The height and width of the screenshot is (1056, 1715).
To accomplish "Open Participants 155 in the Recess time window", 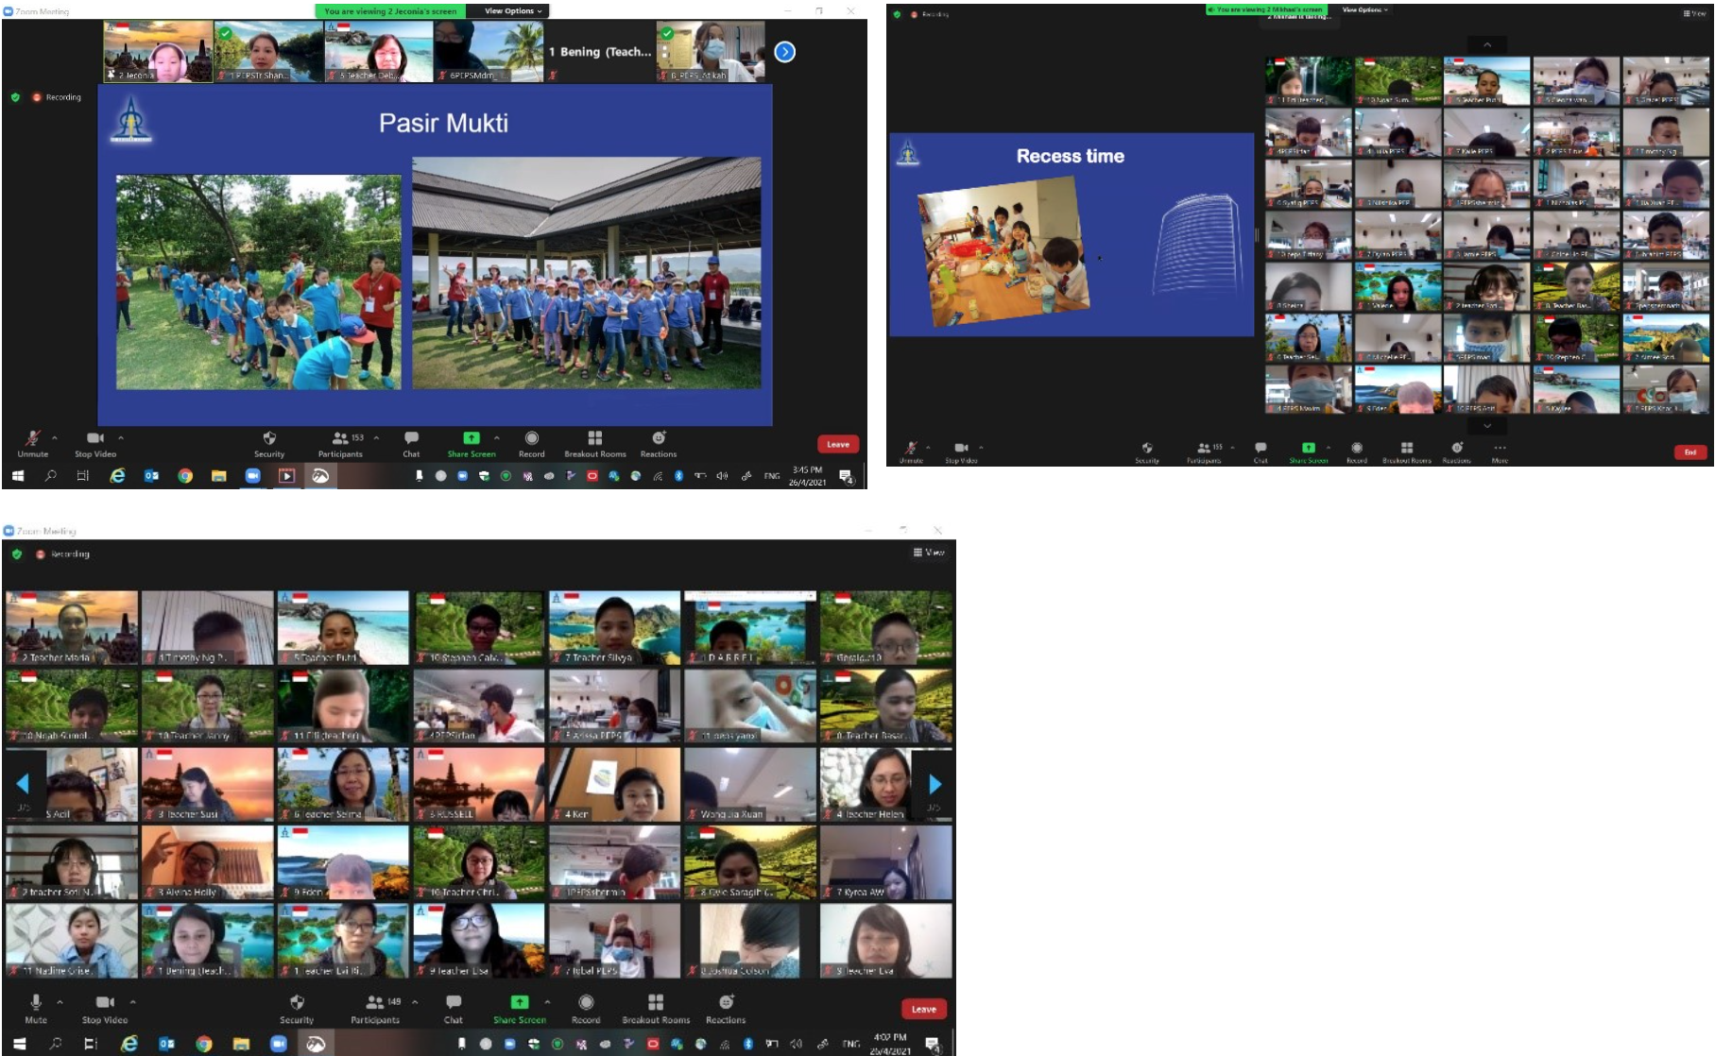I will pyautogui.click(x=1204, y=451).
